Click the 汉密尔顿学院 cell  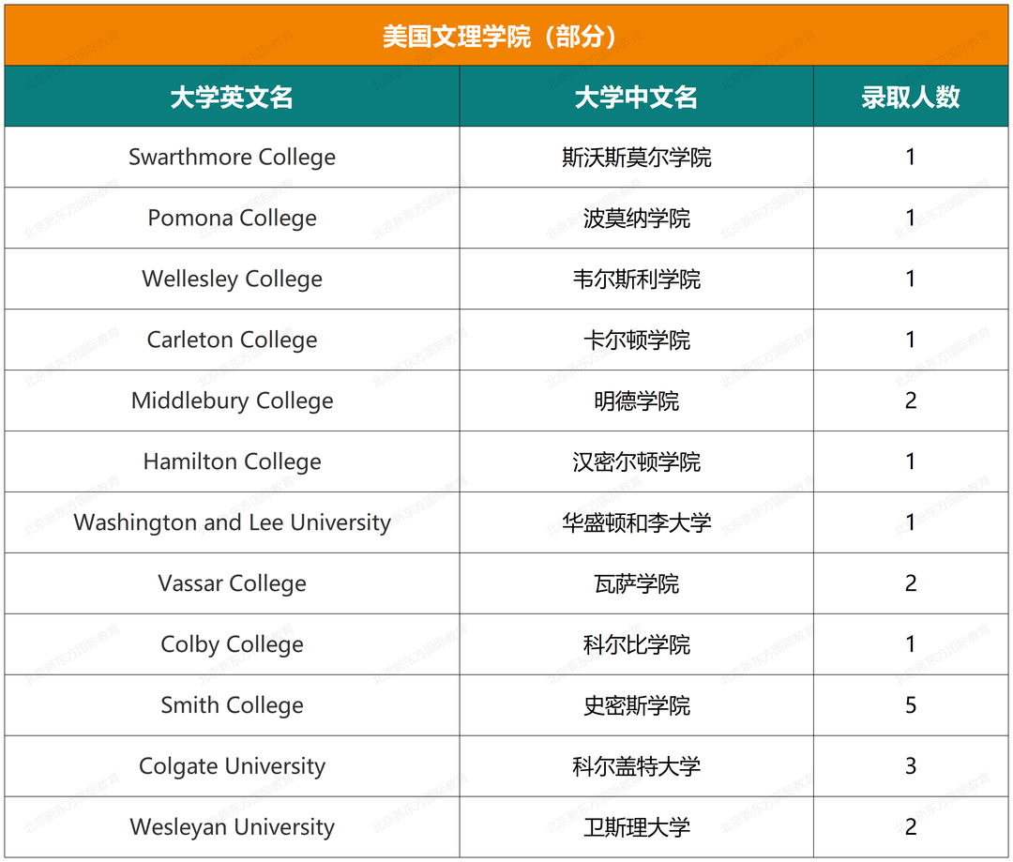(x=636, y=461)
